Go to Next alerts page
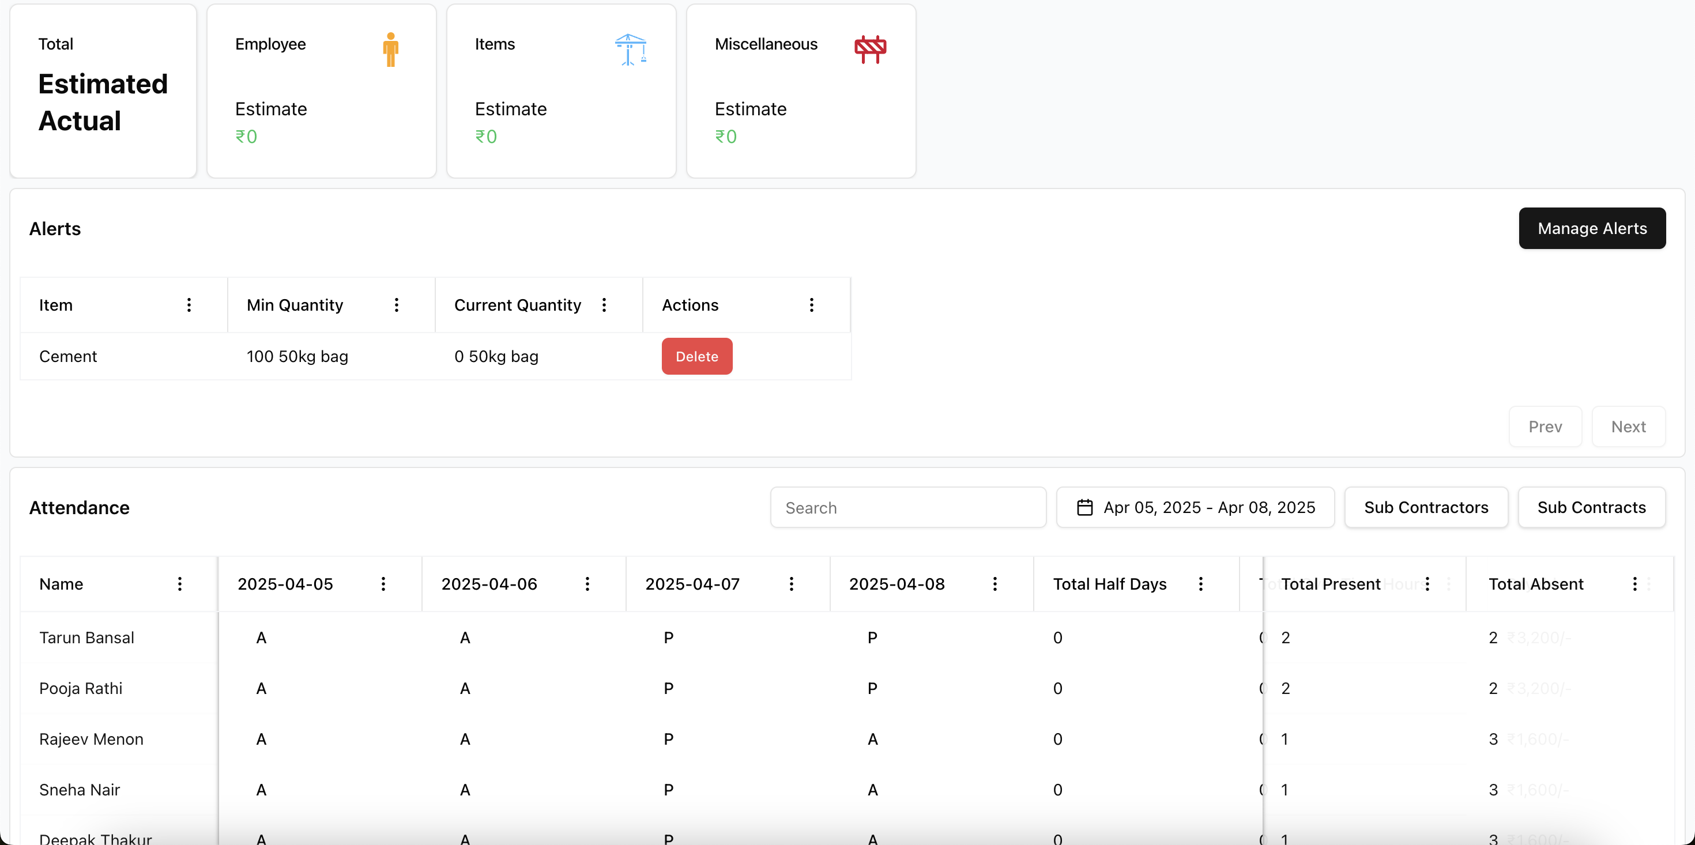Screen dimensions: 1695x845 point(1628,427)
